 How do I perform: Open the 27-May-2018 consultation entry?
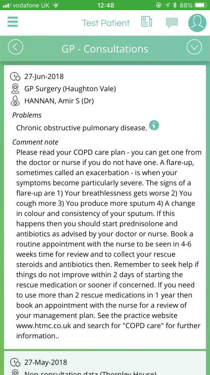[105, 363]
